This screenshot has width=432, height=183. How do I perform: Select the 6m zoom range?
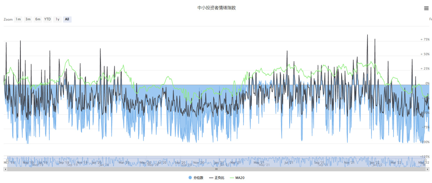[38, 19]
